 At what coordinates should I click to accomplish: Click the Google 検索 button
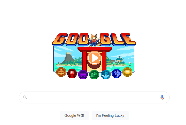click(74, 115)
